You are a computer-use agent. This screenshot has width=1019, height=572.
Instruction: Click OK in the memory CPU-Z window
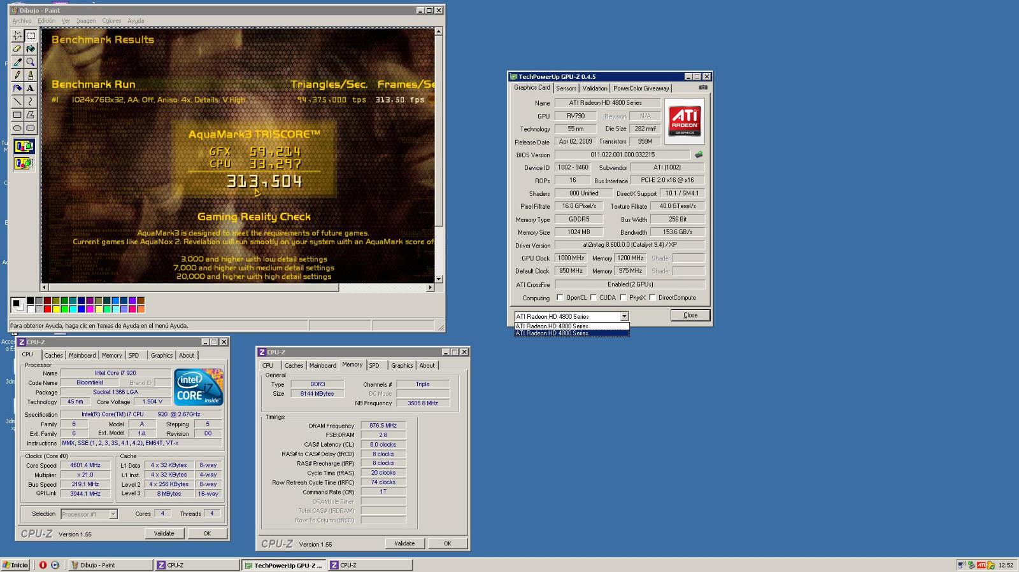[447, 543]
